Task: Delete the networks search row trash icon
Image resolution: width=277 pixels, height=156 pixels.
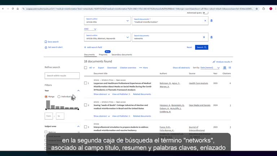Action: pos(211,37)
